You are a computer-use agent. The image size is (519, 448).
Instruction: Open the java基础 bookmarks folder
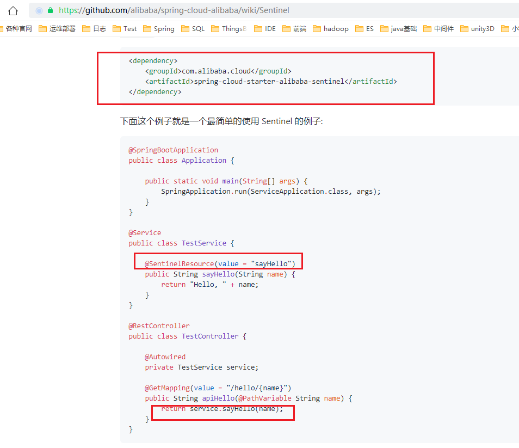(x=398, y=28)
